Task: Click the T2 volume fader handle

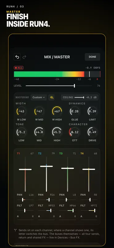Action: pyautogui.click(x=47, y=166)
